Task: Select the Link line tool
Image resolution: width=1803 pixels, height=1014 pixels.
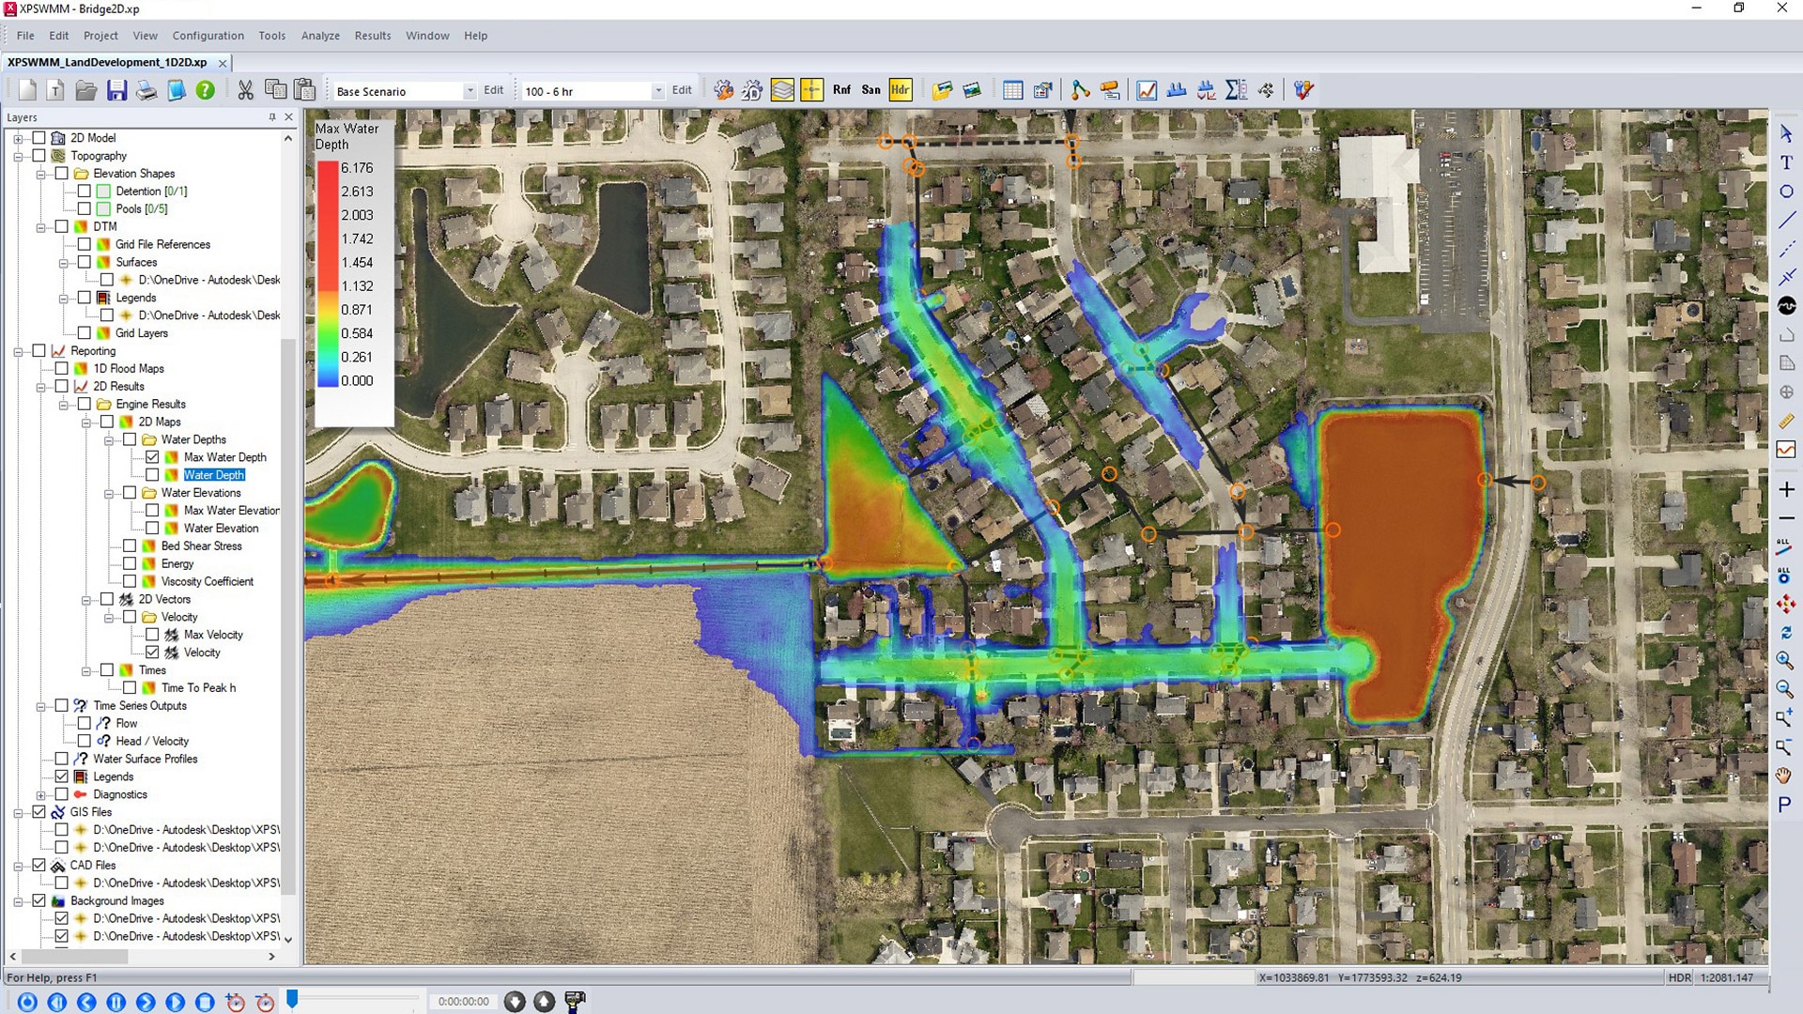Action: point(1786,220)
